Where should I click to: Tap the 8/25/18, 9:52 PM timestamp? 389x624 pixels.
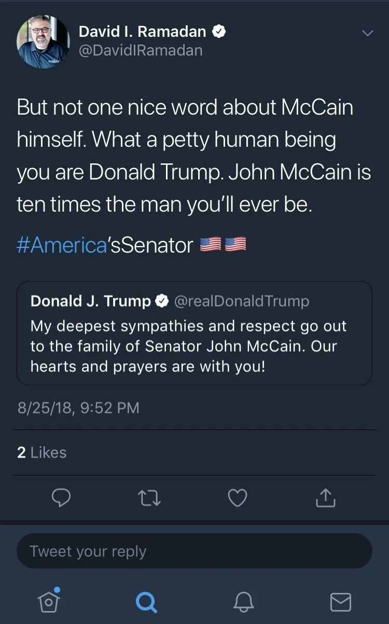point(78,407)
